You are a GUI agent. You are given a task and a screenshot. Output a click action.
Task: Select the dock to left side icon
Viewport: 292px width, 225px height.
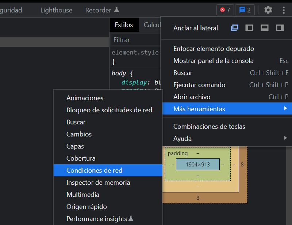point(249,27)
